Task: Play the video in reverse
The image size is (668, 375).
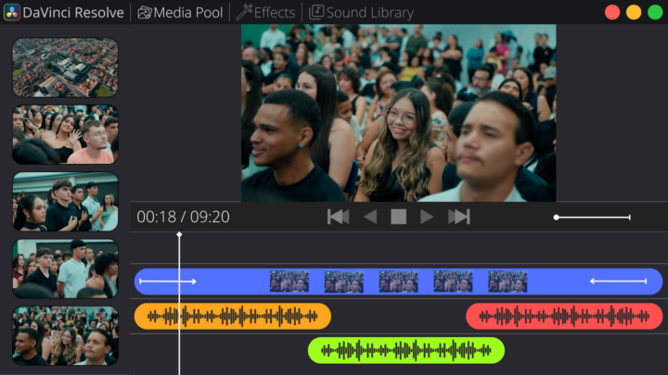Action: (x=370, y=217)
